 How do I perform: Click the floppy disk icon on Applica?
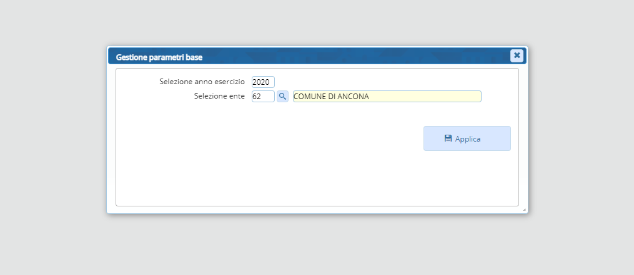448,138
